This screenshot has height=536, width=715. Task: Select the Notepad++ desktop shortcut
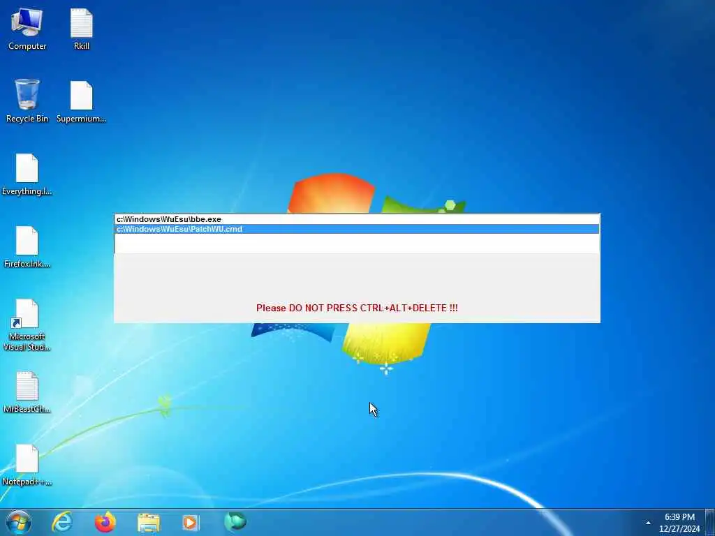click(x=27, y=465)
